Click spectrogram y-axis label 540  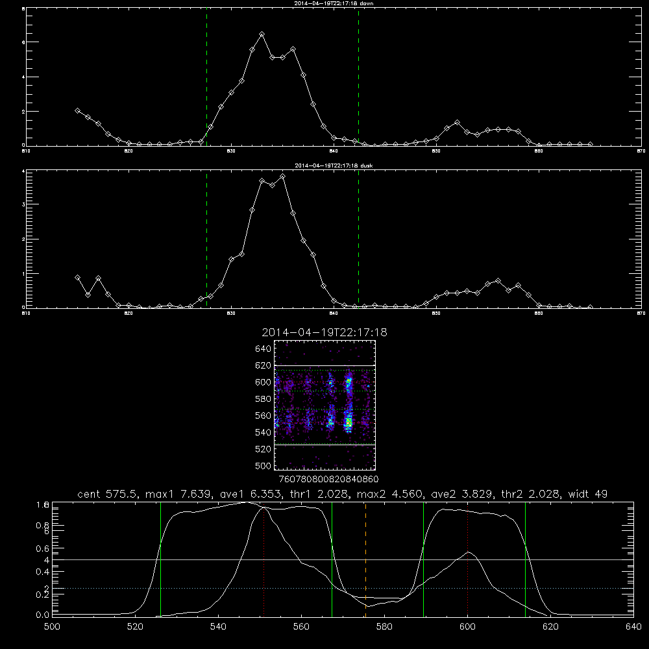(263, 432)
